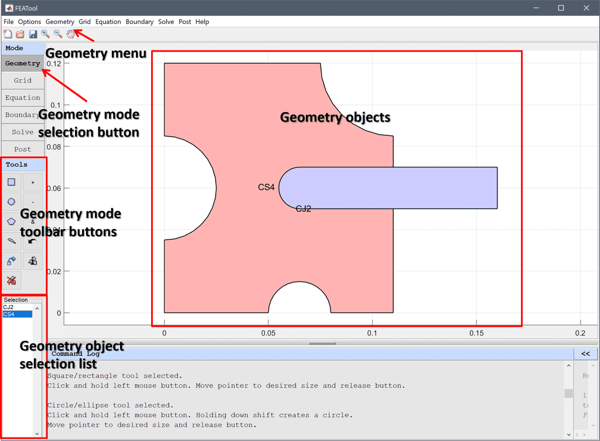Click the Command Log scrollbar thumb
The image size is (600, 441).
[568, 393]
